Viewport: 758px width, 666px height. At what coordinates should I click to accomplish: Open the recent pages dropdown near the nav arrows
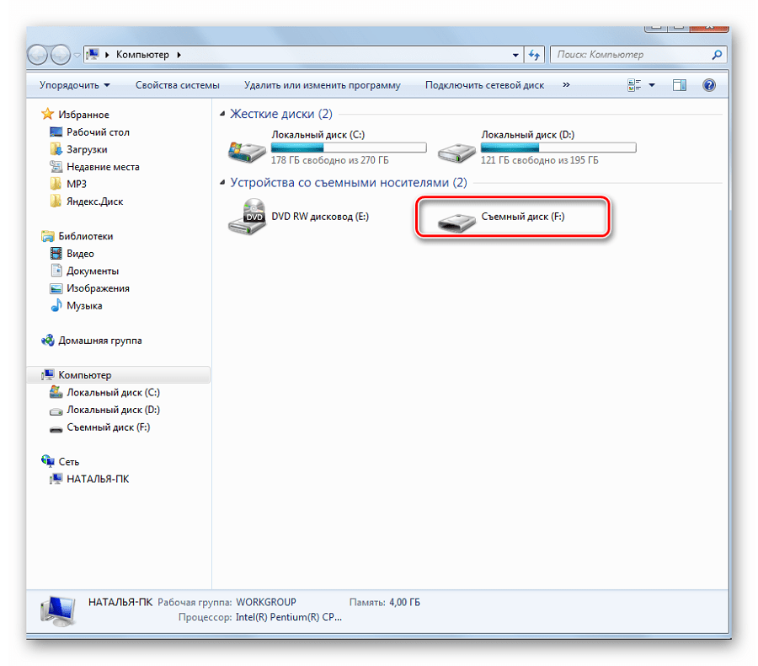pyautogui.click(x=77, y=55)
